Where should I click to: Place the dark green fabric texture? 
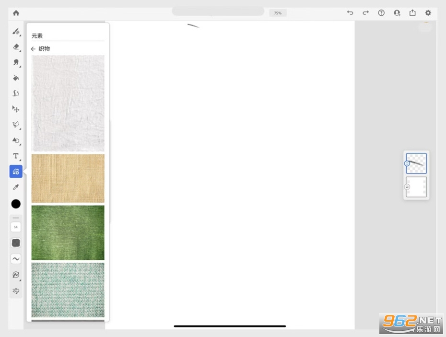point(68,232)
